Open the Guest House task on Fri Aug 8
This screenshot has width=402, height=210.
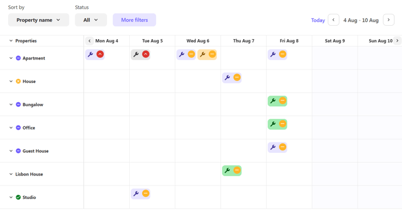point(278,147)
